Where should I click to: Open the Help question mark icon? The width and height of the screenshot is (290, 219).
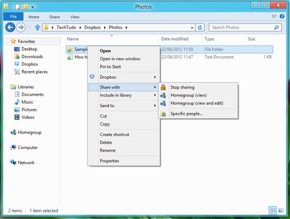coord(282,17)
